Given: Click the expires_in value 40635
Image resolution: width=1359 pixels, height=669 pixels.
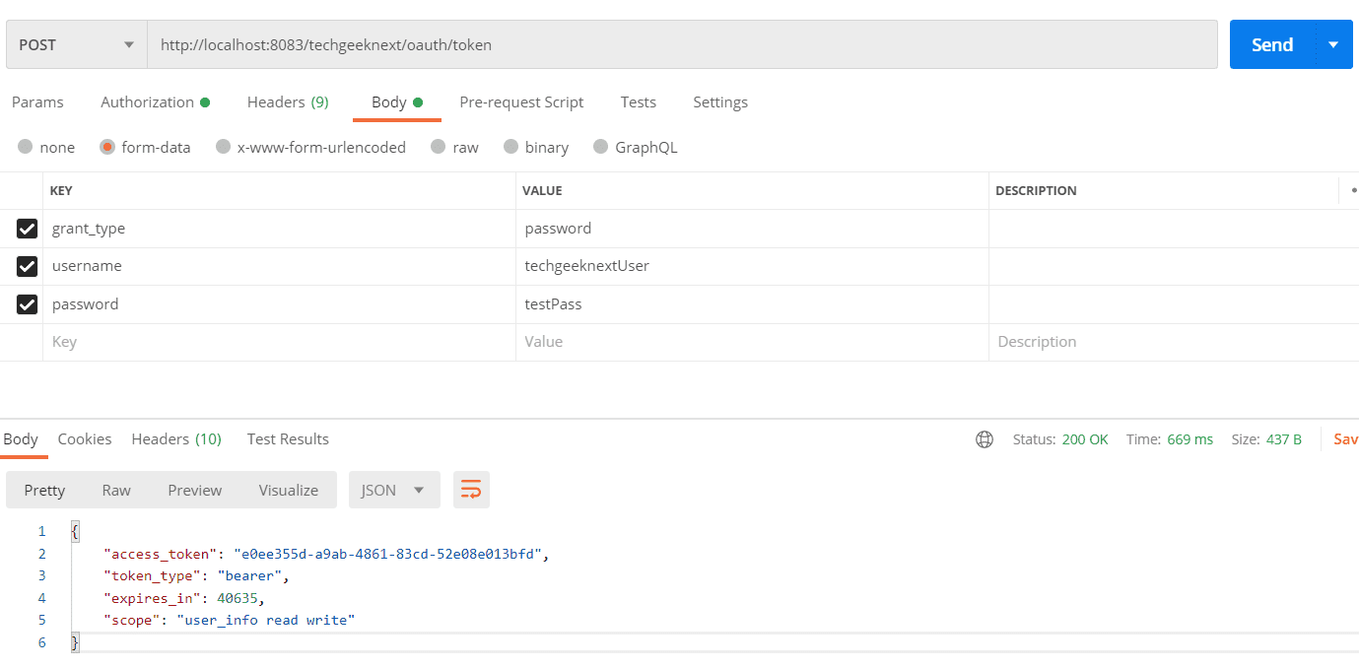Looking at the screenshot, I should (x=238, y=598).
